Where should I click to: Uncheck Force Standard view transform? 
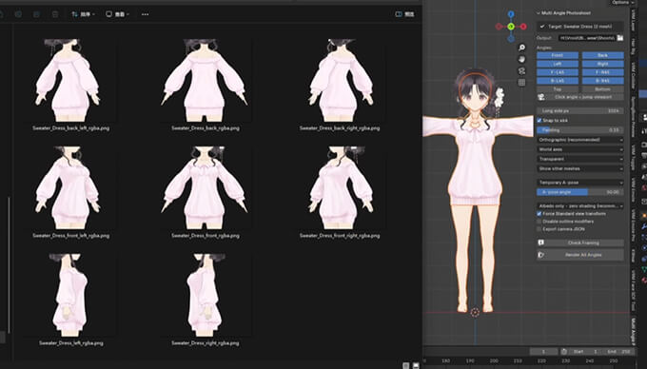(x=539, y=214)
